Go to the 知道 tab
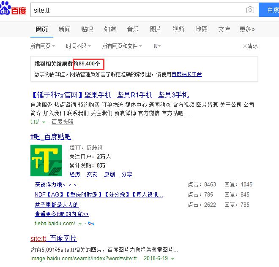The width and height of the screenshot is (279, 267). 110,29
